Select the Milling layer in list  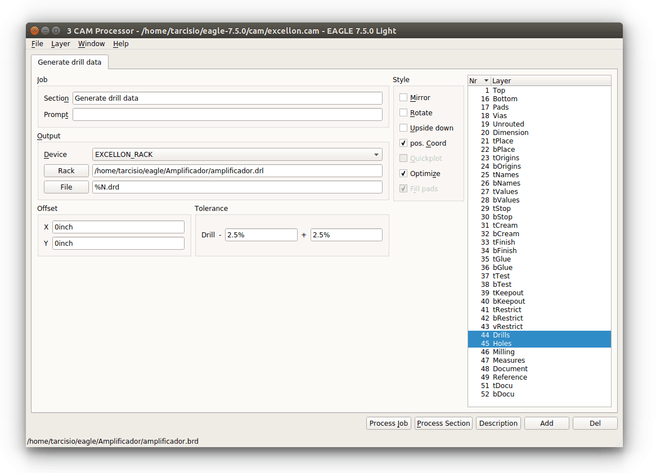tap(504, 352)
